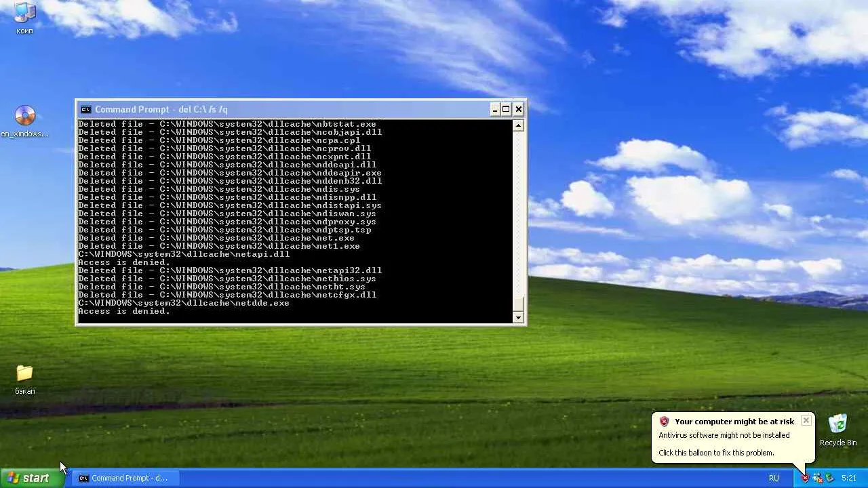Click the Command Prompt vertical scrollbar track
Viewport: 868px width, 488px height.
(x=519, y=213)
